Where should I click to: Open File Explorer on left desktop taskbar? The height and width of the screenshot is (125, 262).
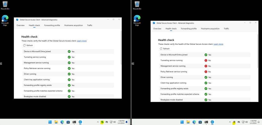(56, 122)
